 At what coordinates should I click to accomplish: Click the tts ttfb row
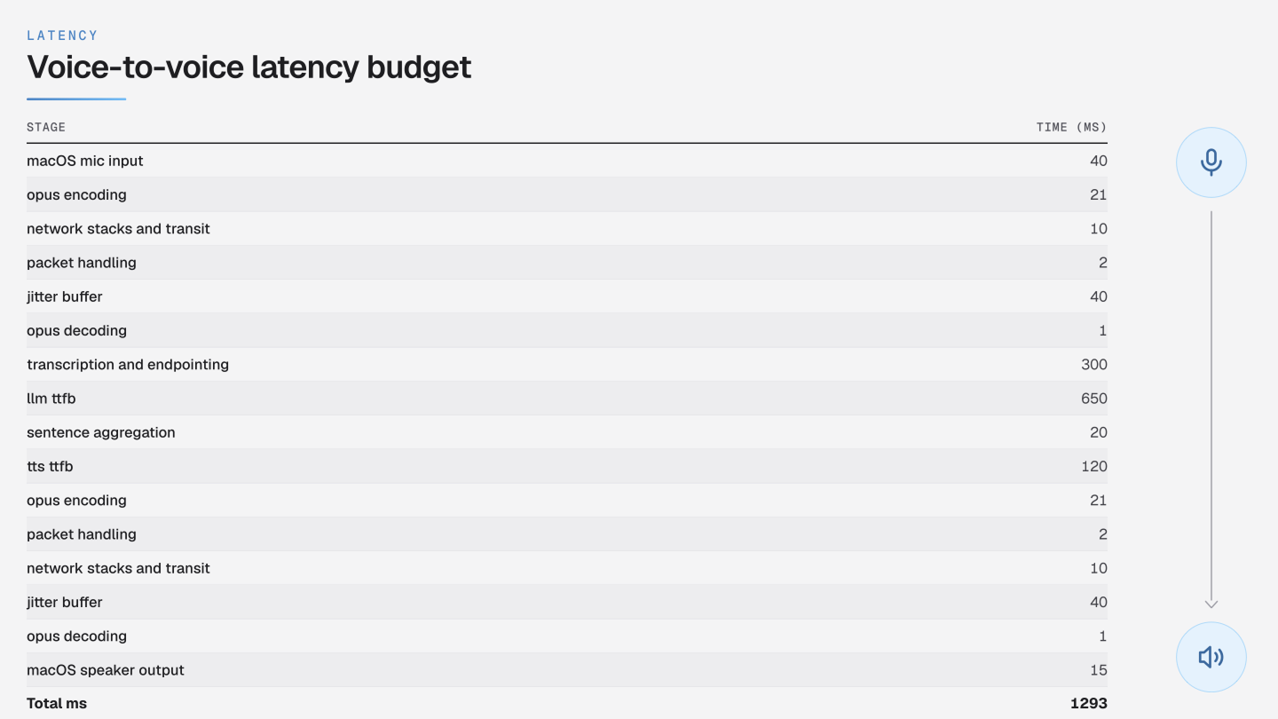tap(567, 466)
